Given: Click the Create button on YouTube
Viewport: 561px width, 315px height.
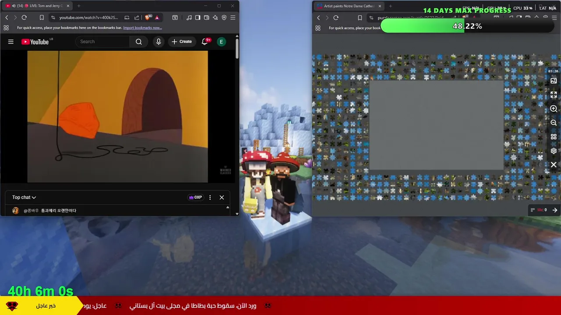Looking at the screenshot, I should pyautogui.click(x=181, y=42).
